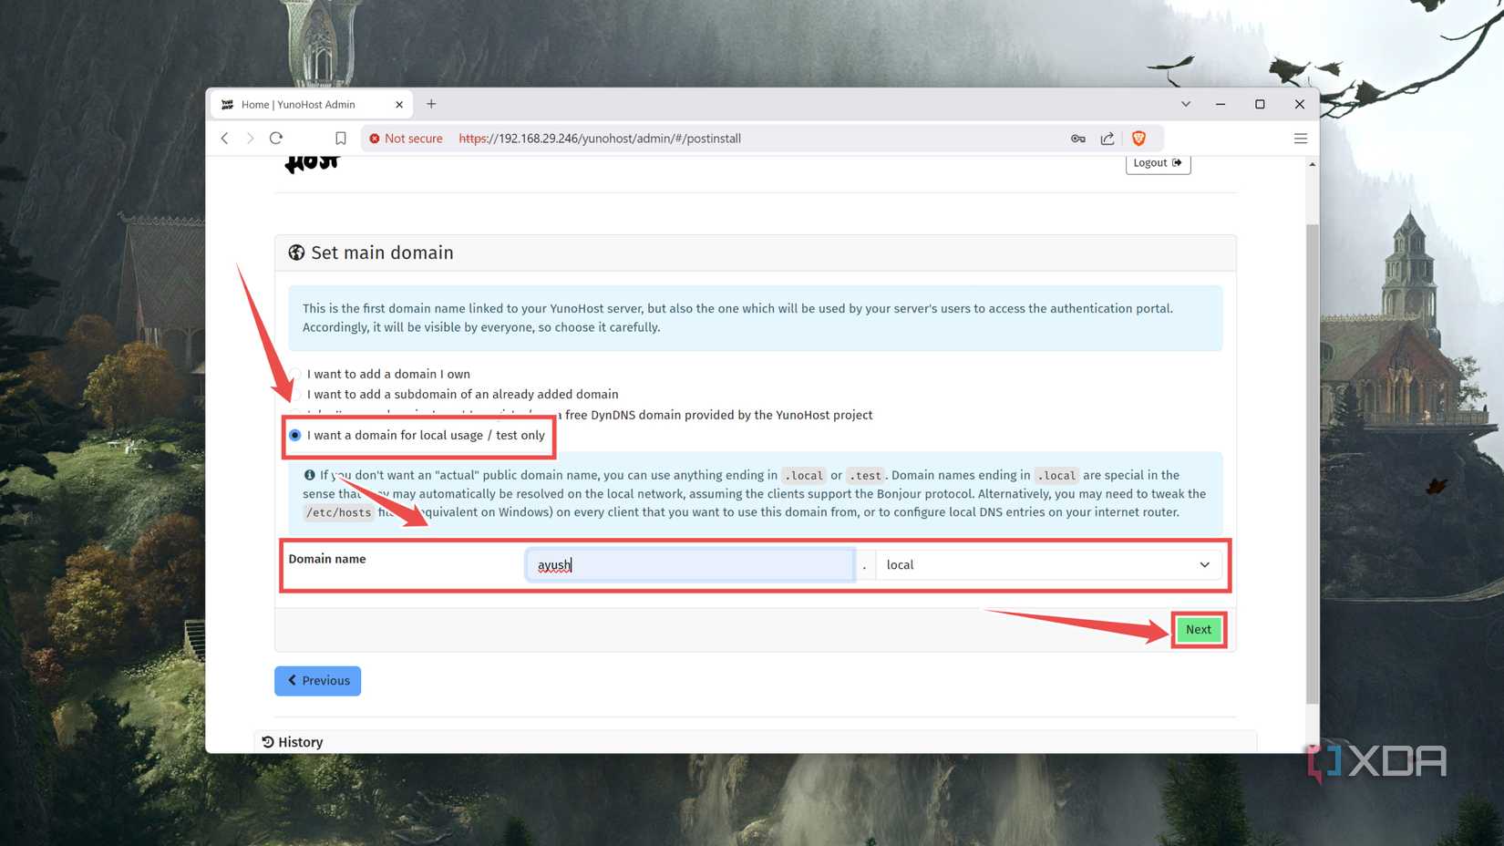Close the YunoHost Admin tab
This screenshot has width=1504, height=846.
pos(399,105)
